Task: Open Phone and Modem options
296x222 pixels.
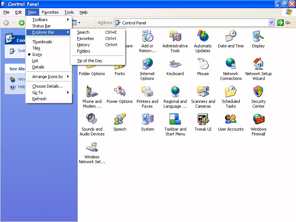Action: click(92, 97)
